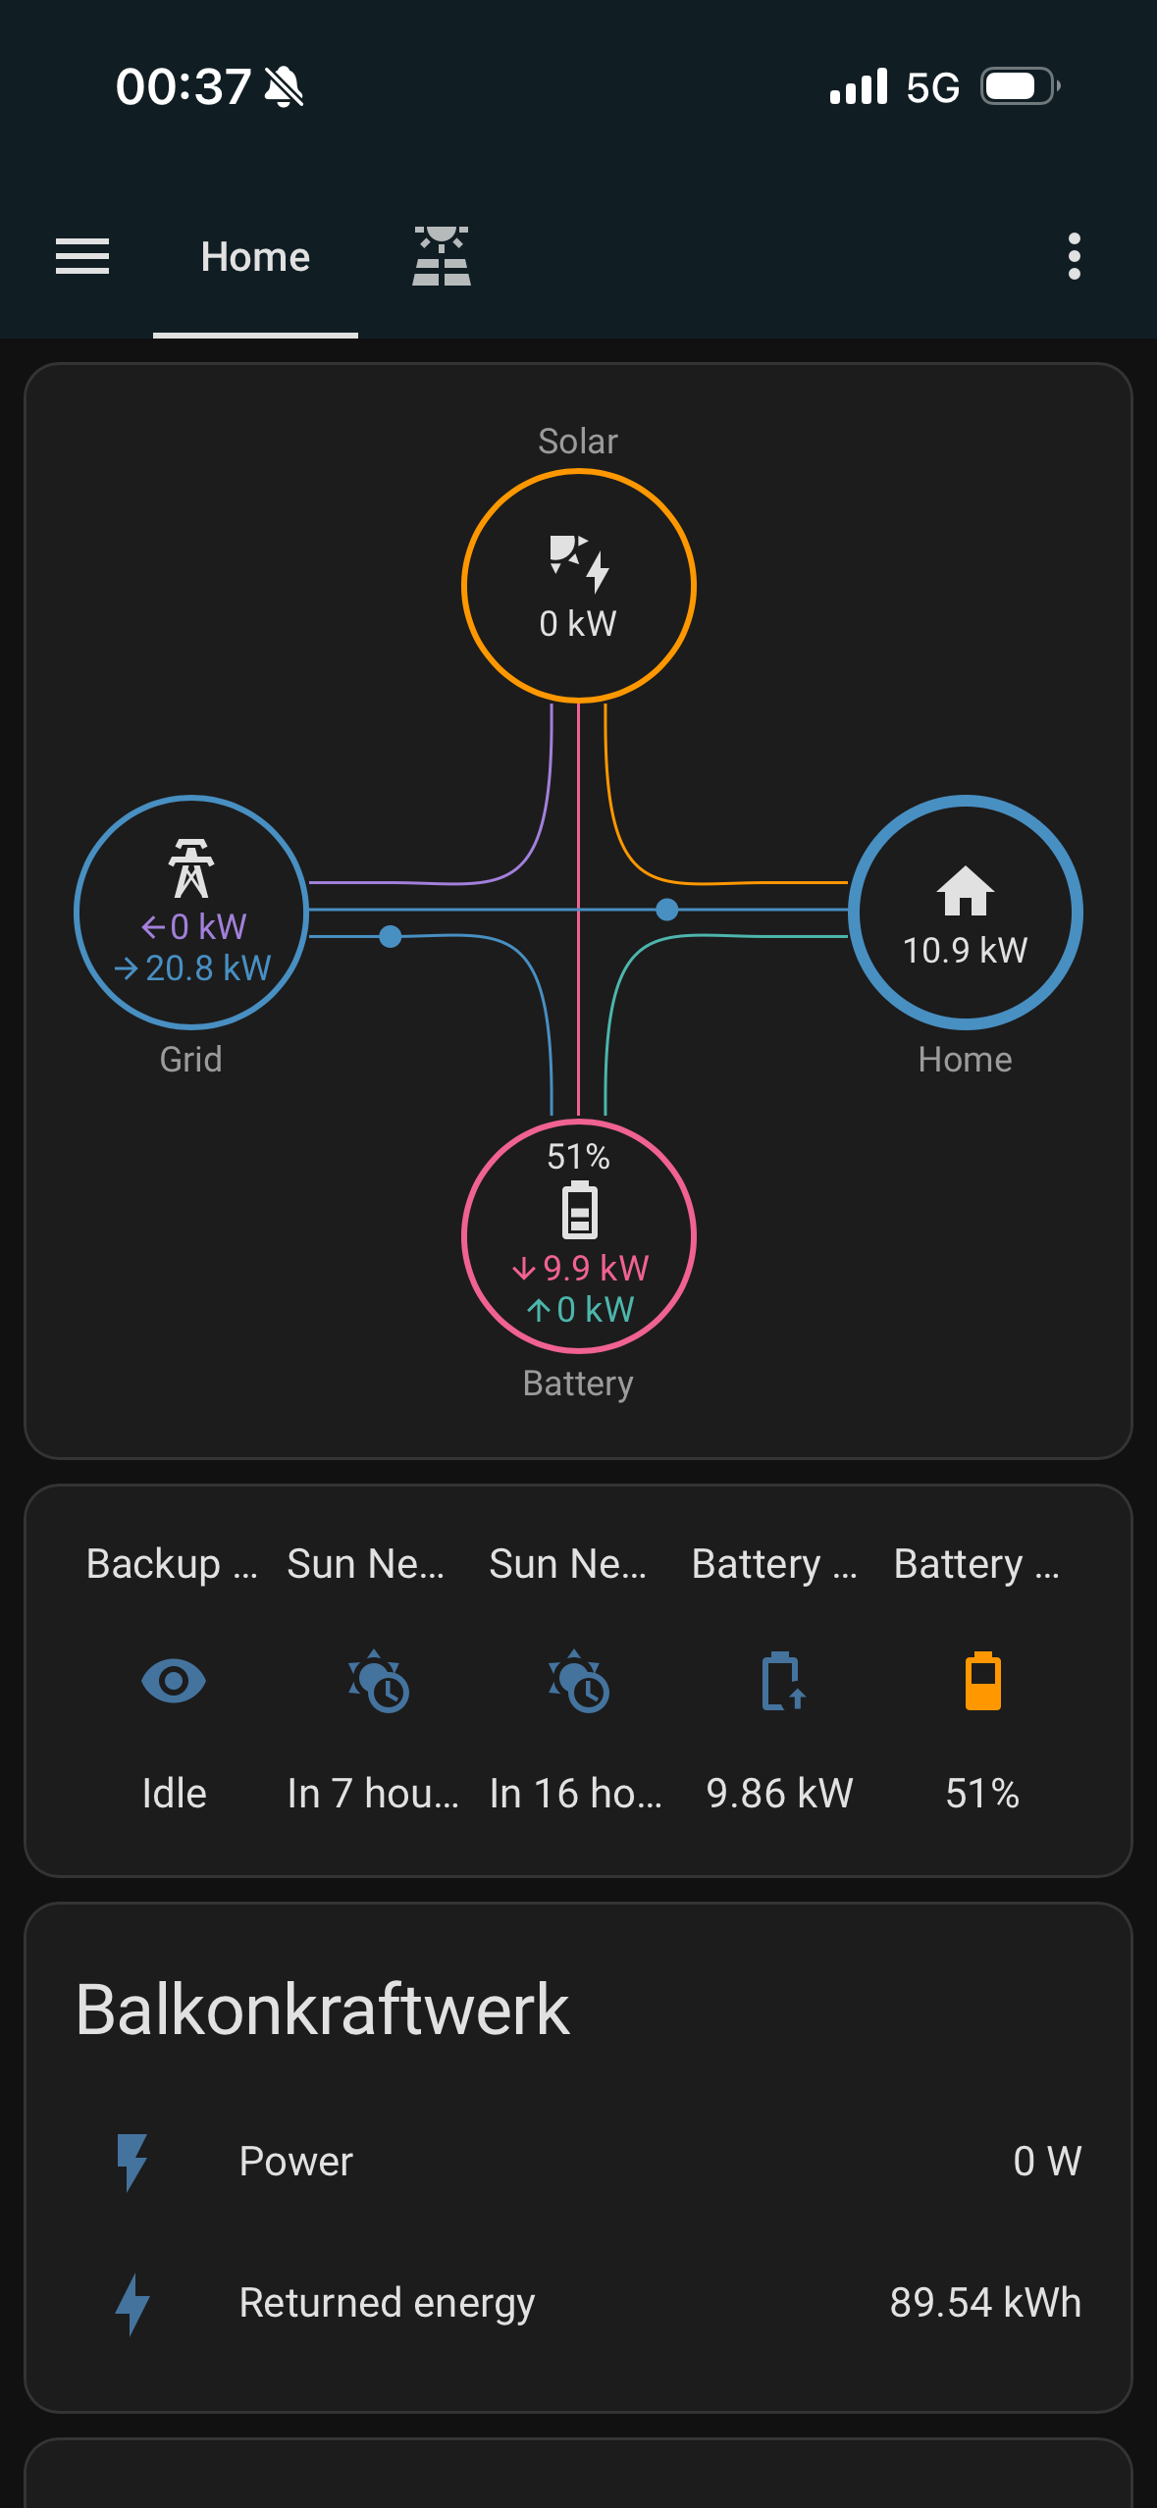Open the hamburger sidebar menu
Screen dimensions: 1157x2508
82,257
